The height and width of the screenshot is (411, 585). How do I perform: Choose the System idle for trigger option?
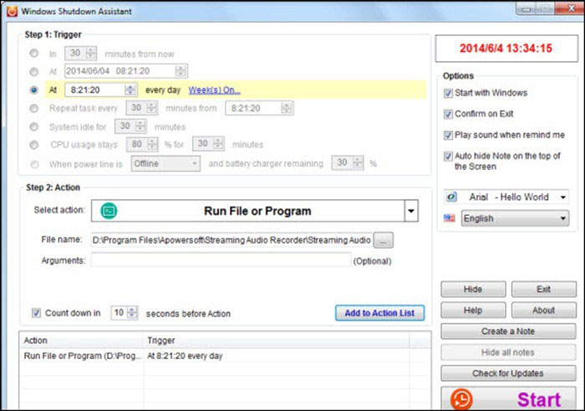(33, 126)
